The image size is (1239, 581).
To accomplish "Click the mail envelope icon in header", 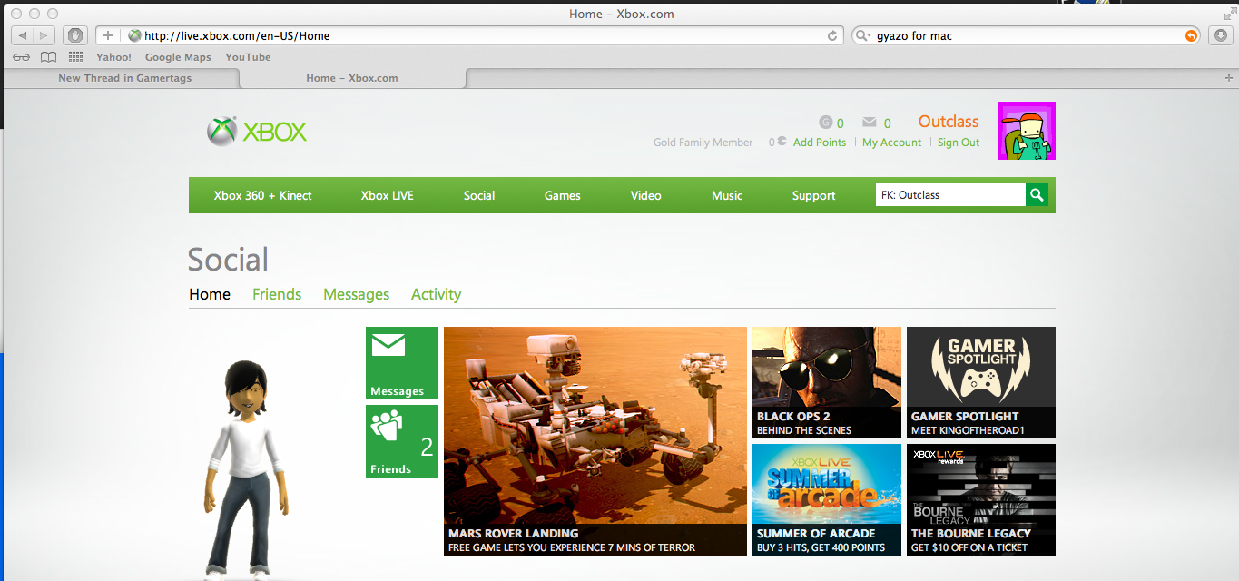I will (870, 123).
